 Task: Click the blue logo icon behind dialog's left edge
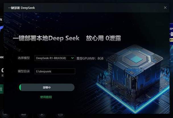pos(2,29)
